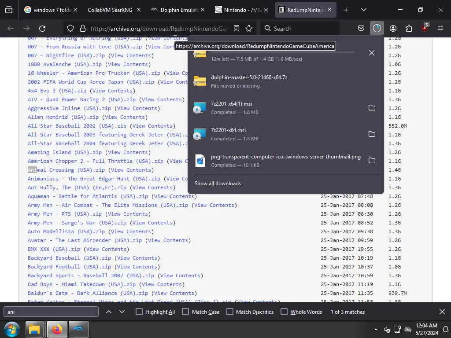Open the Firefox account icon
This screenshot has height=338, width=451.
[x=393, y=29]
